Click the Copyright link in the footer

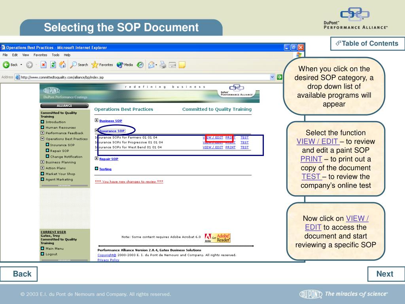tap(107, 255)
